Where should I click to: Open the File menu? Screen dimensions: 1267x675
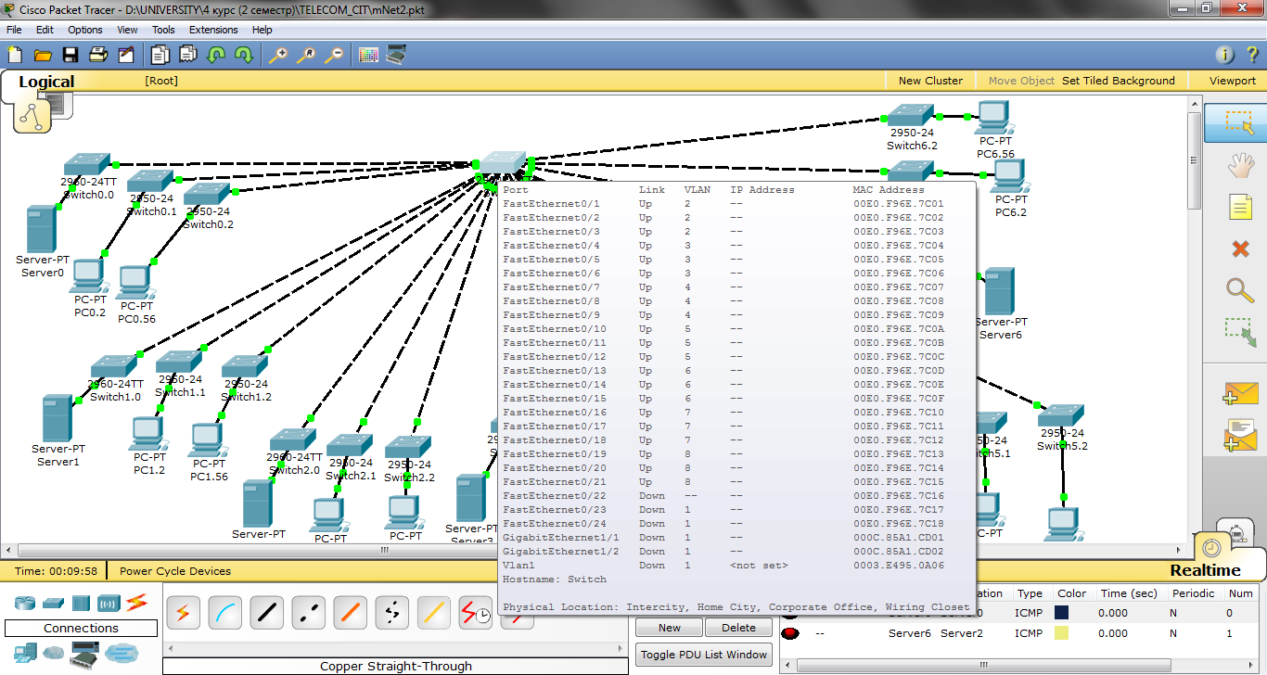tap(14, 30)
